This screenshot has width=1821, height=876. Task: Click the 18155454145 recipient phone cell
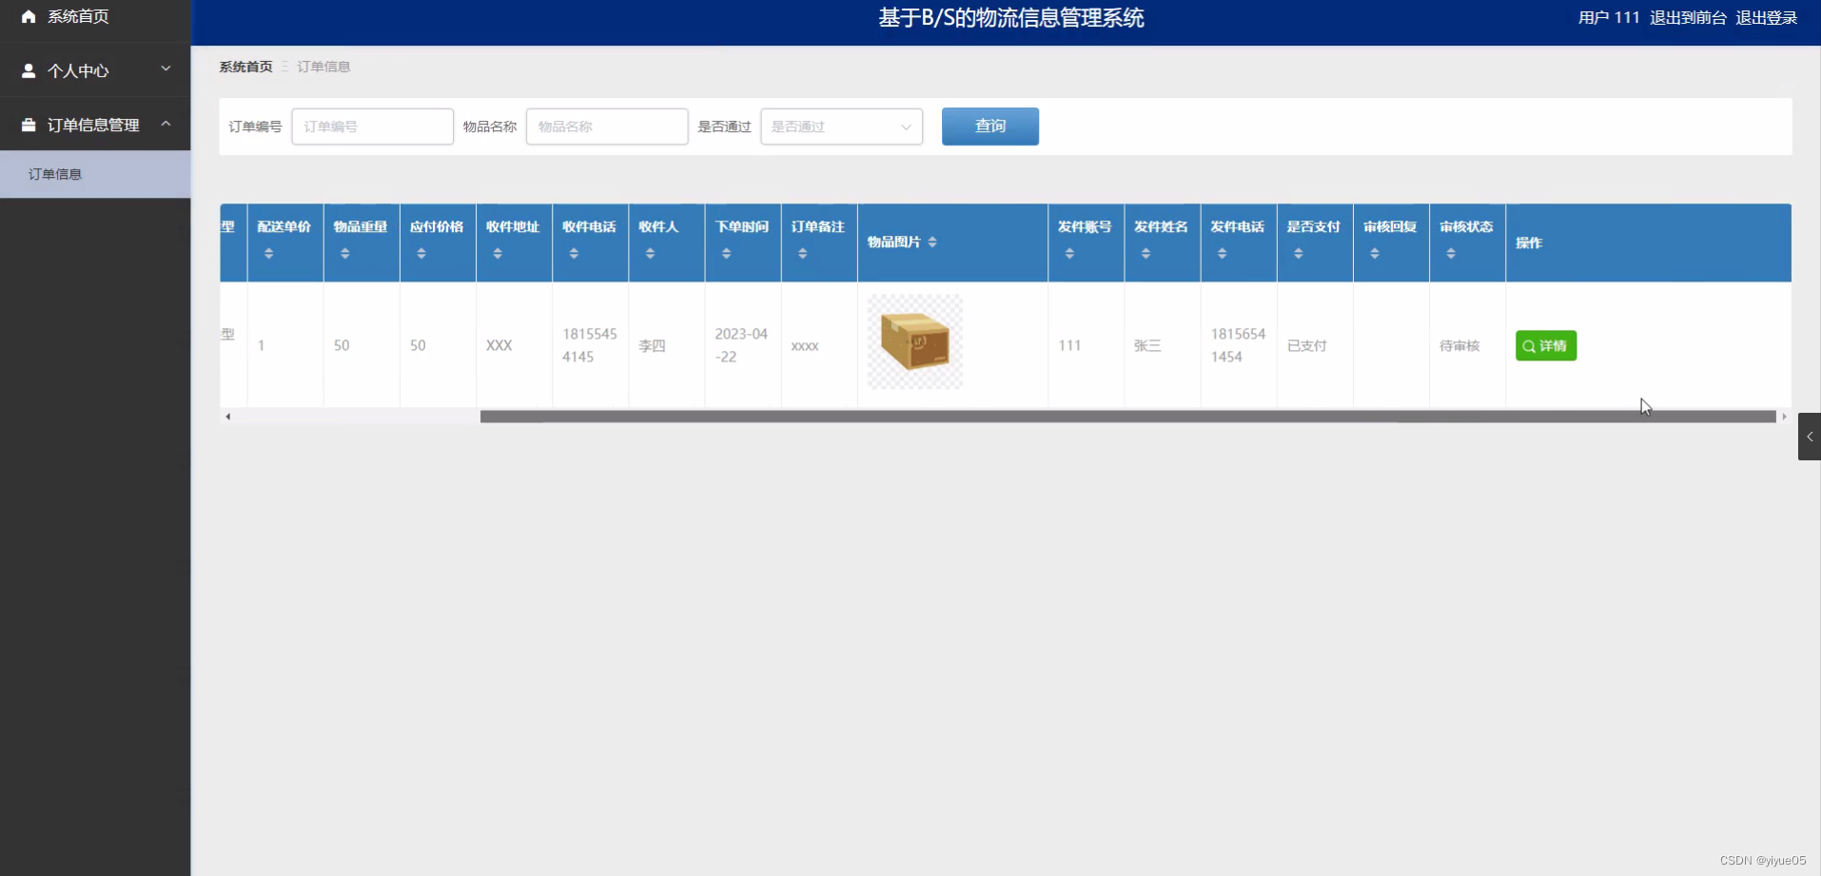pos(589,345)
